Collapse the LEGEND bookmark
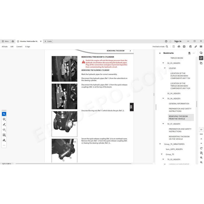This screenshot has width=204, height=204. 165,68
